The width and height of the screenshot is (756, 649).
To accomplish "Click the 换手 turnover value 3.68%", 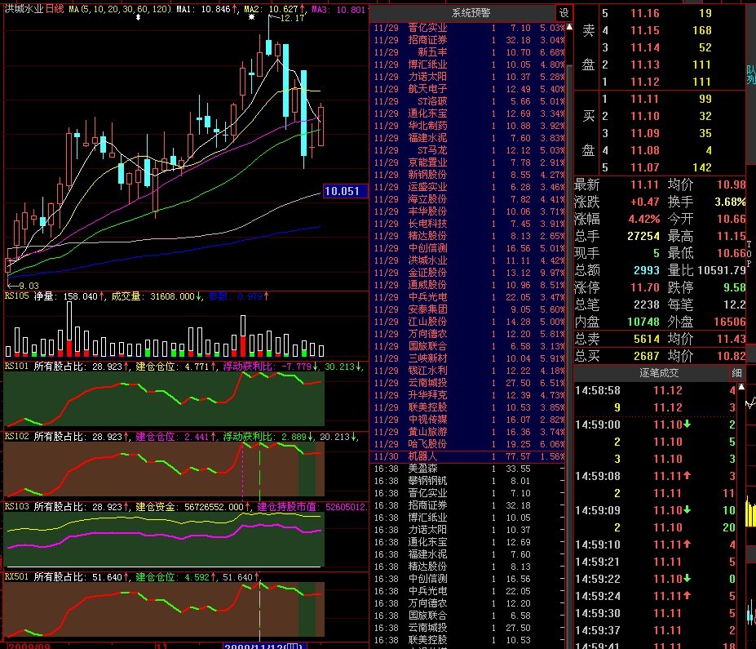I will pos(730,202).
